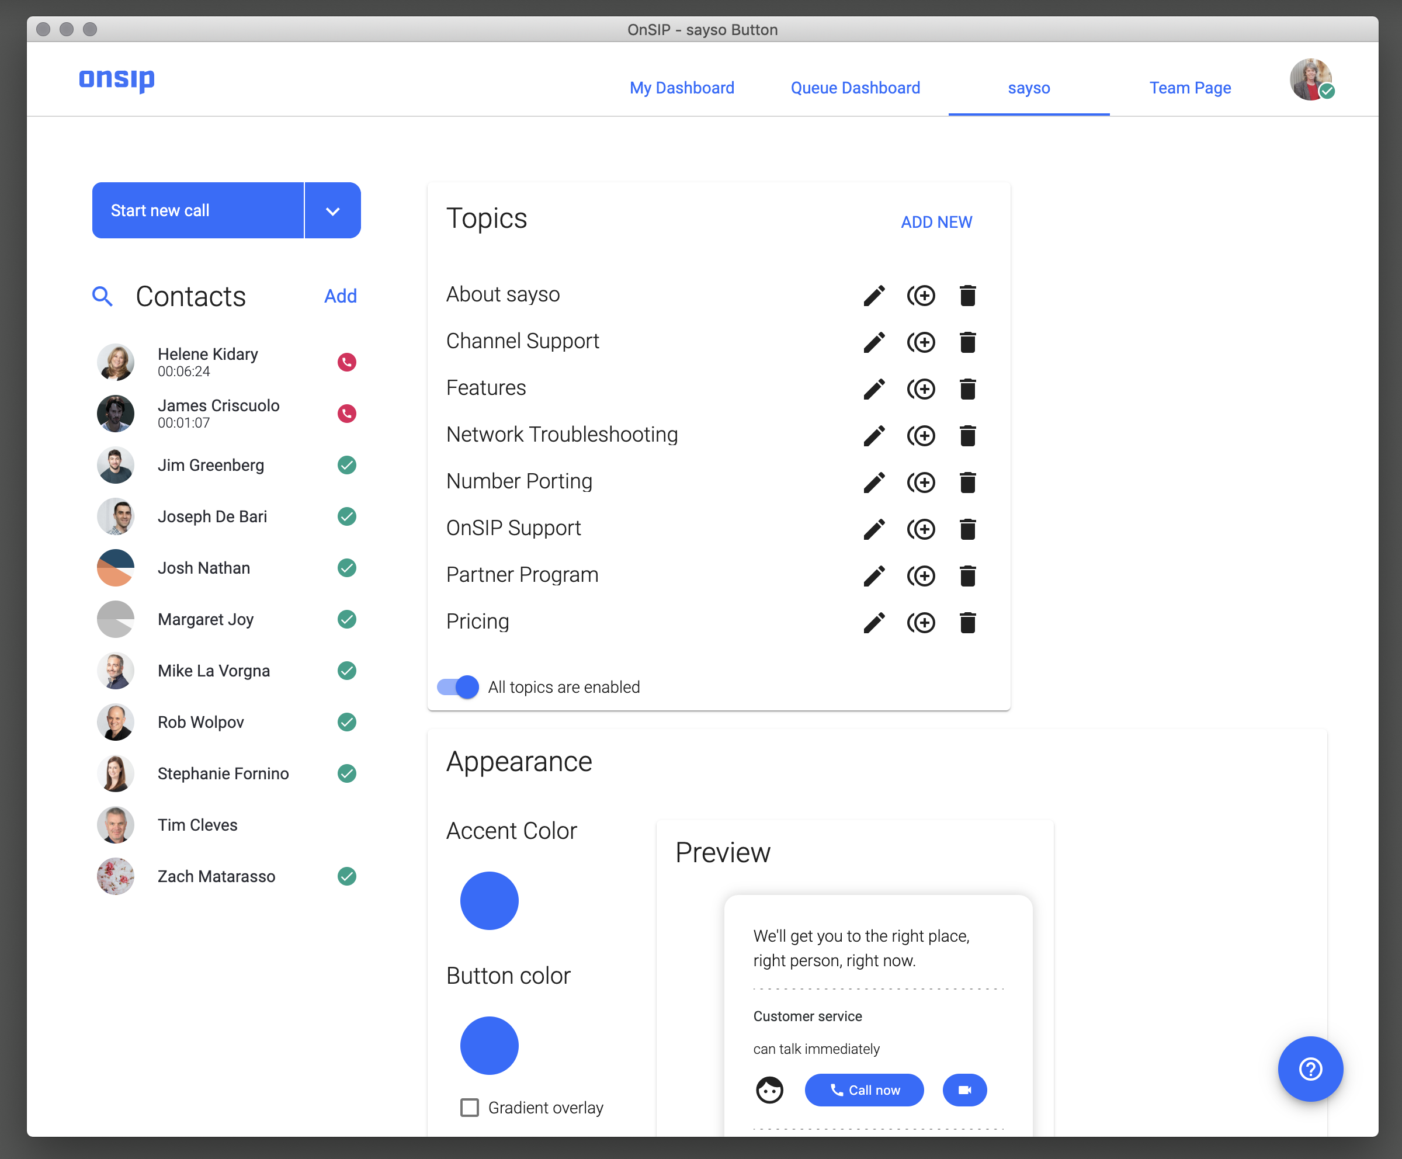1402x1159 pixels.
Task: Add subtopic to Partner Program
Action: [921, 575]
